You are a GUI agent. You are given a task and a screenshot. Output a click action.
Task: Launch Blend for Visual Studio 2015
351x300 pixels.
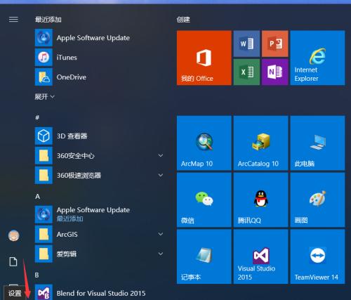point(100,293)
